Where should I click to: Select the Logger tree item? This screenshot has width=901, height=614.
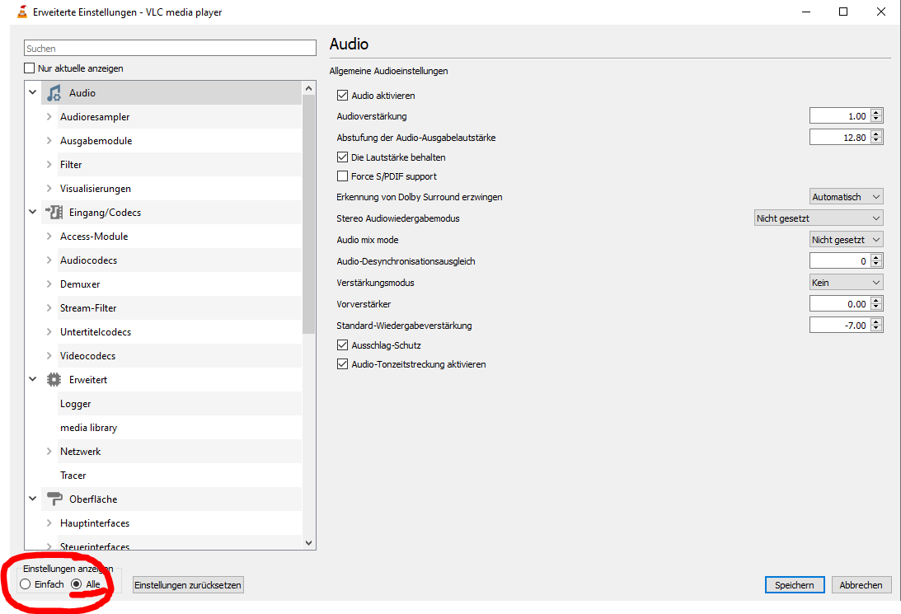tap(76, 404)
